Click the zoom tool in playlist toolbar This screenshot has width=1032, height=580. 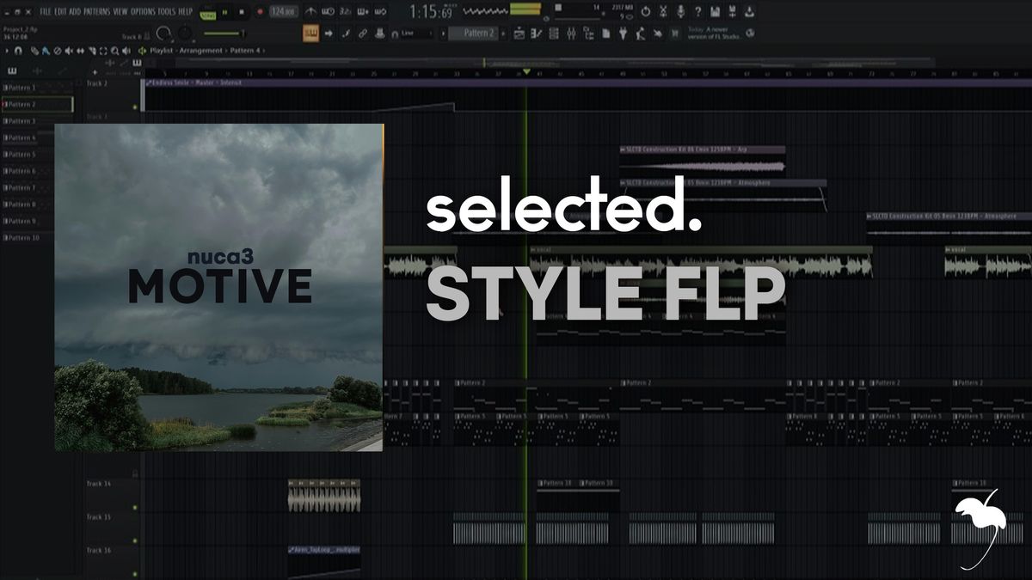point(114,51)
